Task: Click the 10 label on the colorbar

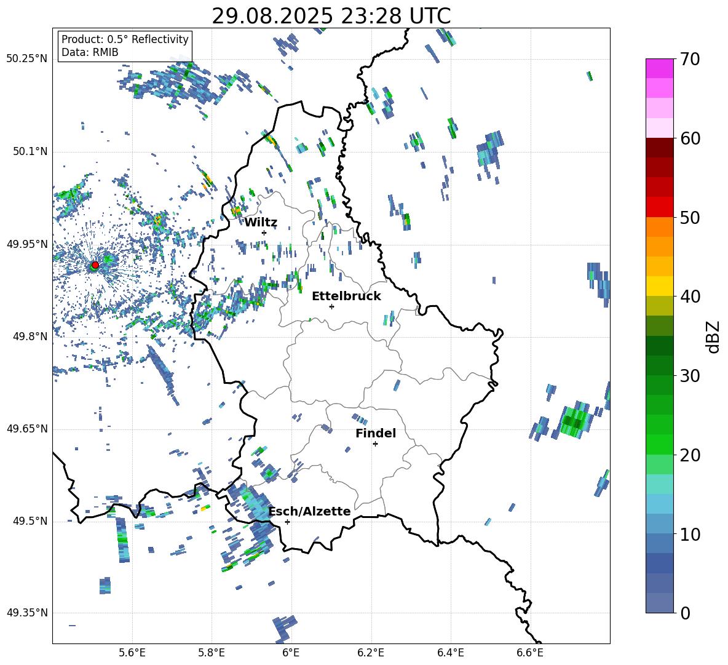Action: point(689,534)
